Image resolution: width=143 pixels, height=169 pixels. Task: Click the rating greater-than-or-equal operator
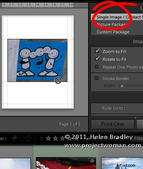(x=41, y=139)
